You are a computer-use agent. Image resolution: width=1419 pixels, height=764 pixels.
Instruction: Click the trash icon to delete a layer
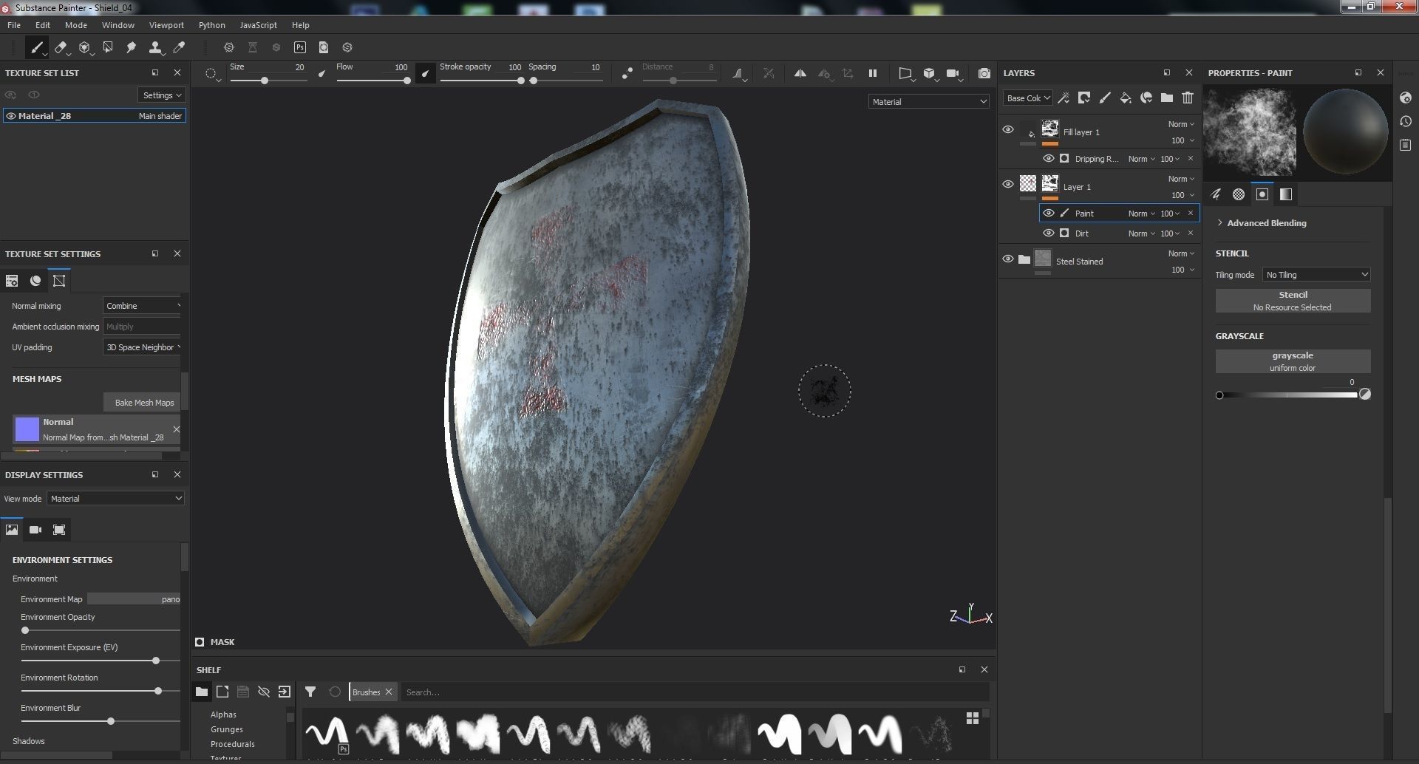point(1188,98)
